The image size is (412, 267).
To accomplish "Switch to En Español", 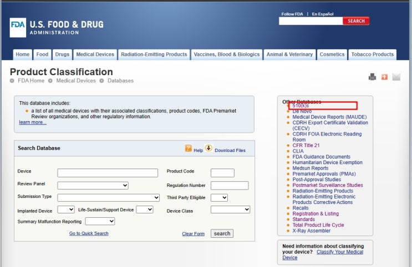I will tap(323, 14).
